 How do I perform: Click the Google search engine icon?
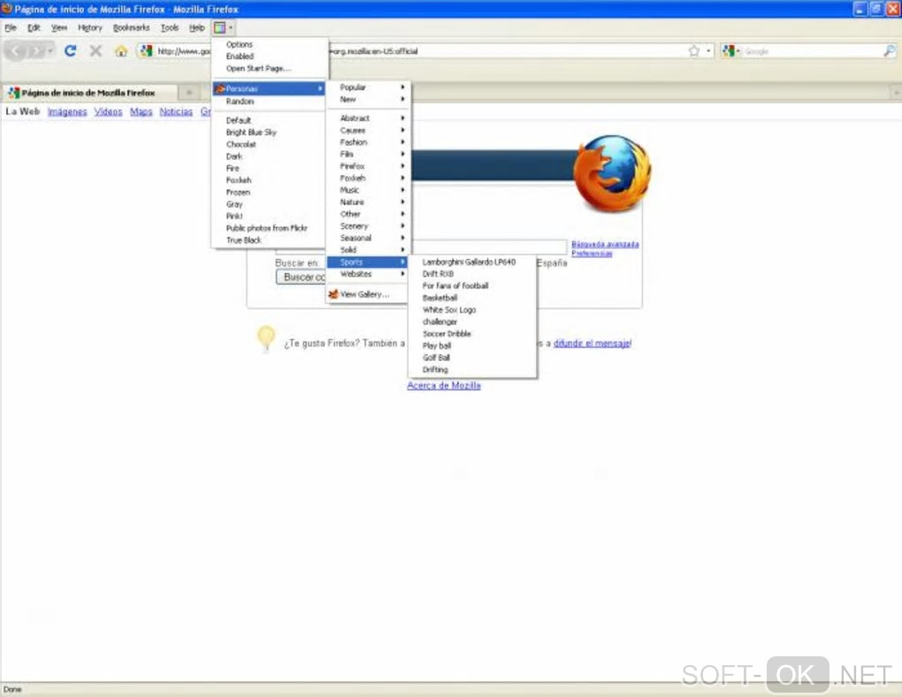point(730,51)
